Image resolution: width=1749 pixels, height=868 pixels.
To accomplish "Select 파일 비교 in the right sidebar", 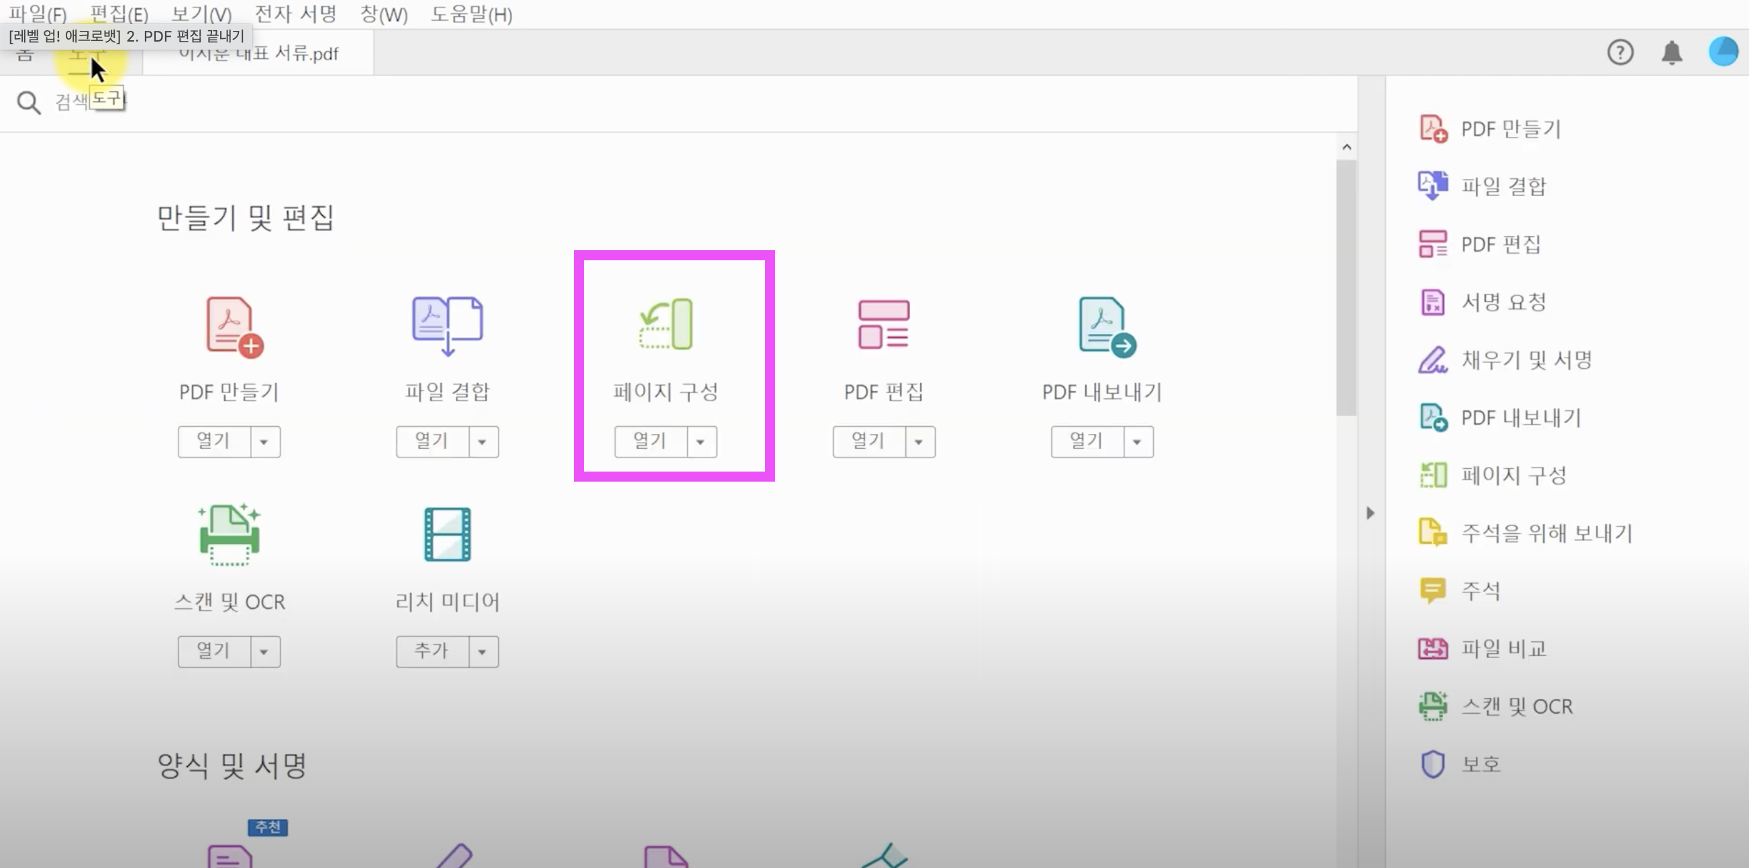I will (x=1502, y=649).
